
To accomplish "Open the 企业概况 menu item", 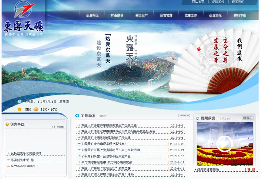I will pos(92,15).
